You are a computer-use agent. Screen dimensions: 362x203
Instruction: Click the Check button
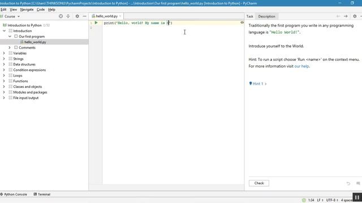[259, 183]
